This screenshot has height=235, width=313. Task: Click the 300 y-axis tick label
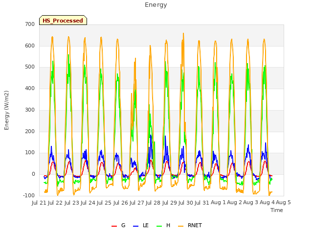pyautogui.click(x=30, y=110)
